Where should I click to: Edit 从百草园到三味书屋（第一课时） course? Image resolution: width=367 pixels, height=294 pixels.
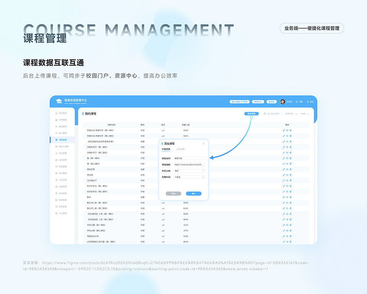[x=284, y=242]
